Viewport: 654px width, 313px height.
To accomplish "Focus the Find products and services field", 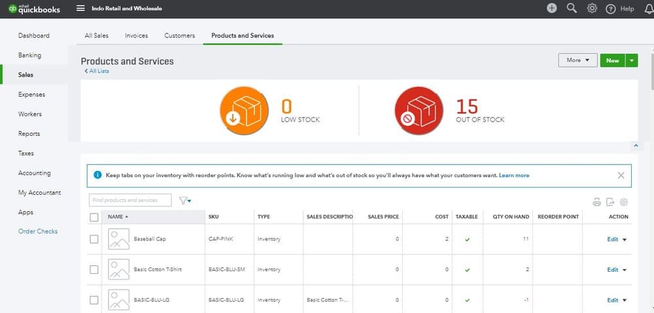I will pyautogui.click(x=129, y=200).
